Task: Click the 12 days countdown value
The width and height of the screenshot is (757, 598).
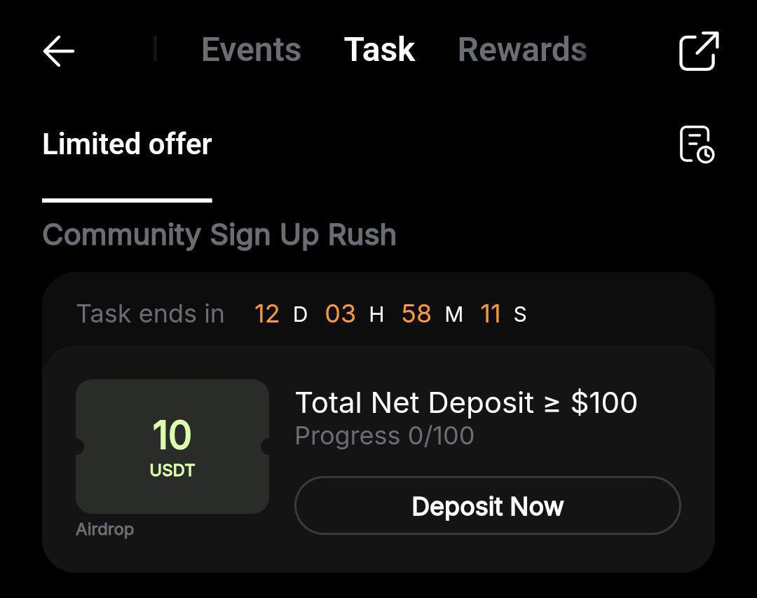Action: tap(267, 314)
